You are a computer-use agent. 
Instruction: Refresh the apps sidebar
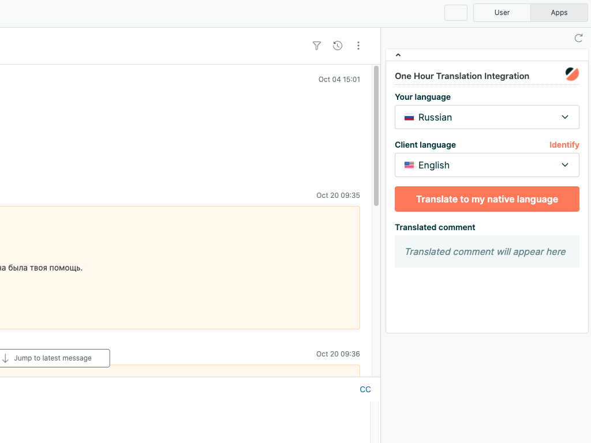(x=578, y=38)
